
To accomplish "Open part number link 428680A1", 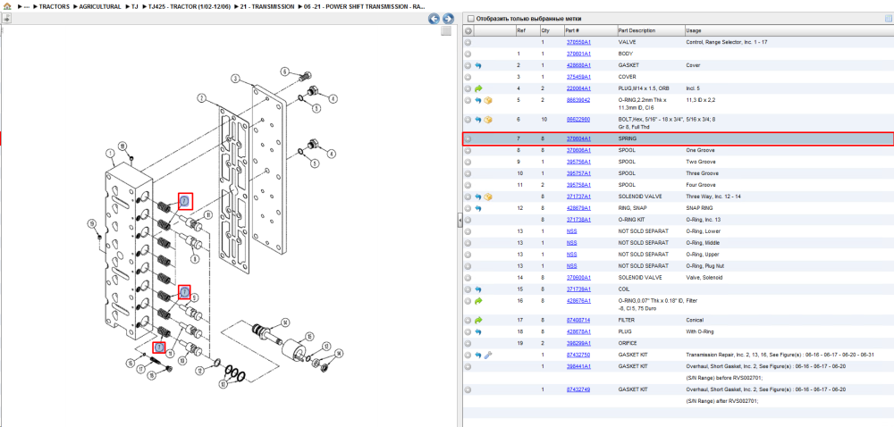I will [x=578, y=65].
